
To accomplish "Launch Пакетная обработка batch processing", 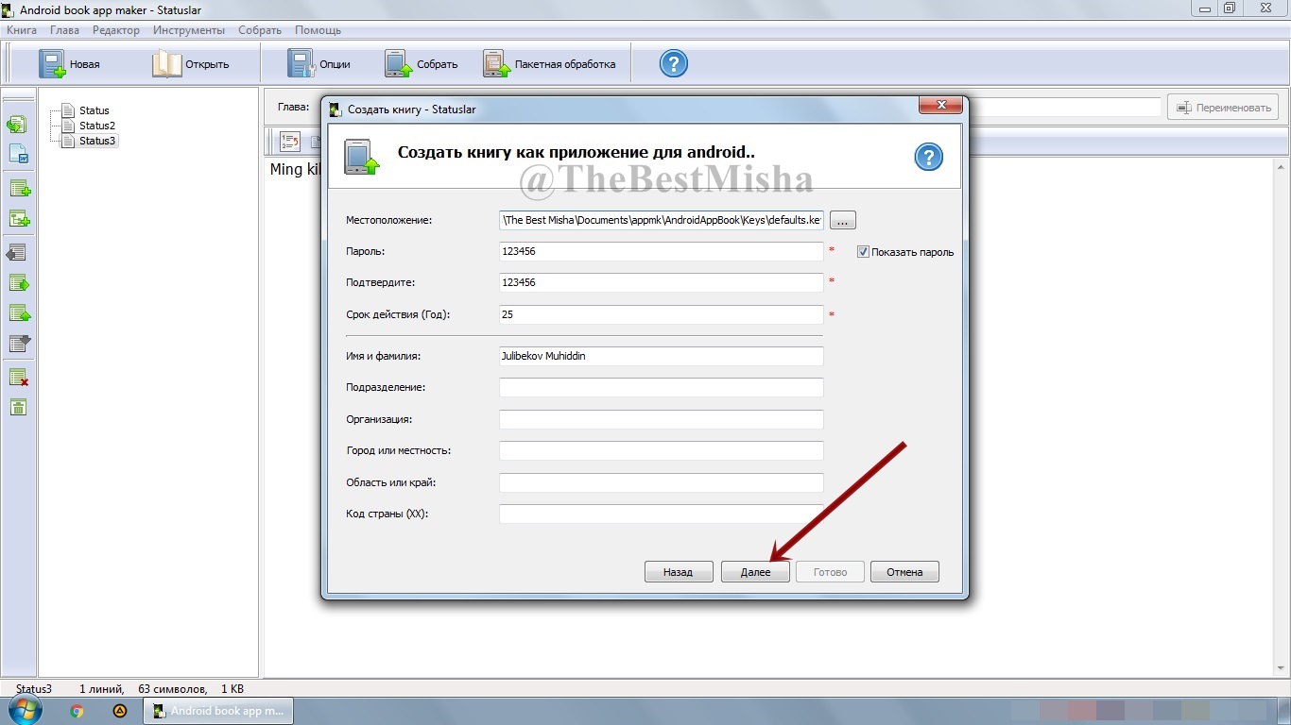I will click(549, 64).
